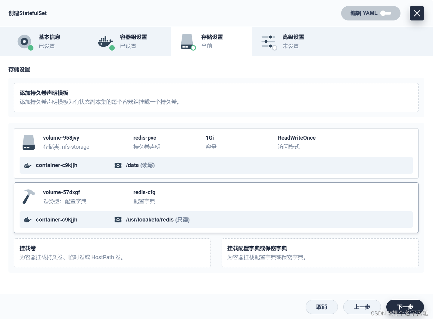Image resolution: width=433 pixels, height=319 pixels.
Task: Select the volume-57dxgf volume name
Action: click(61, 192)
